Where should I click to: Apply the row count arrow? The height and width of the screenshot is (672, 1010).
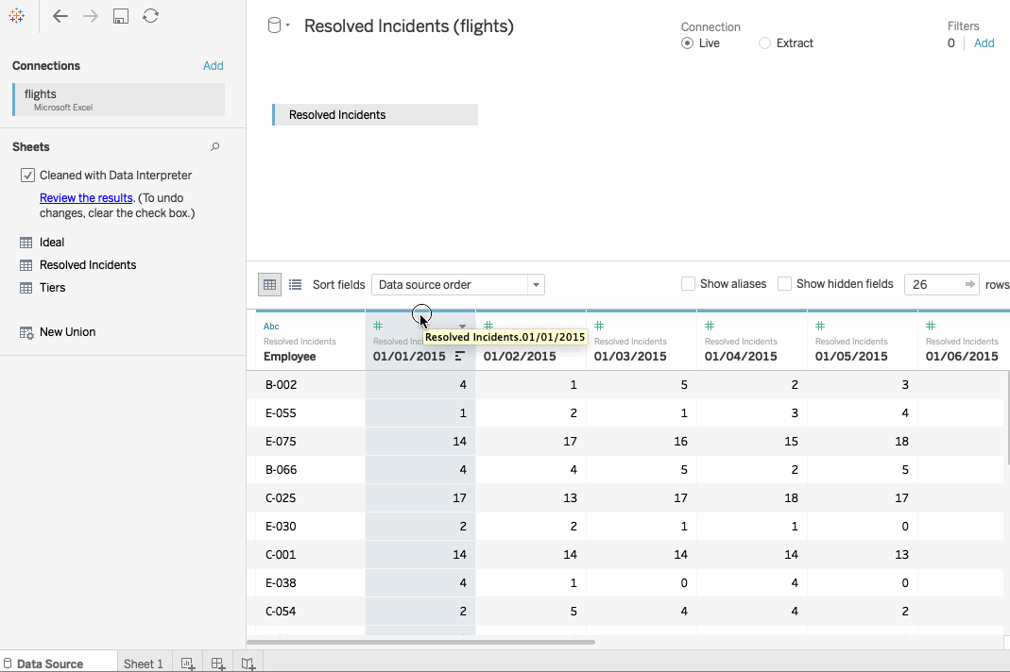coord(970,284)
